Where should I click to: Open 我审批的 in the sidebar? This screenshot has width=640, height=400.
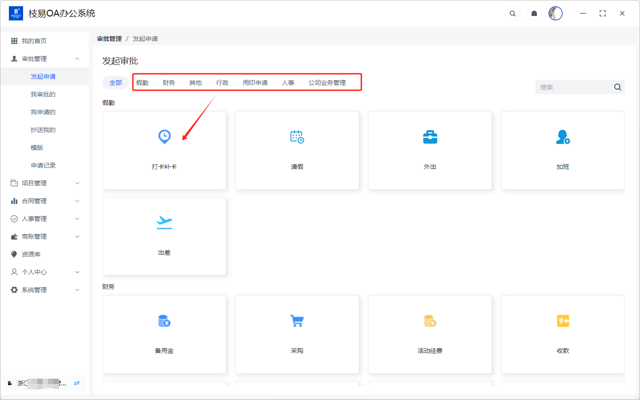43,94
